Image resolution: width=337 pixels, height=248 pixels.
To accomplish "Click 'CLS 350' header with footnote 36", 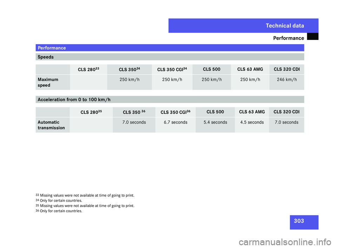I will point(134,112).
